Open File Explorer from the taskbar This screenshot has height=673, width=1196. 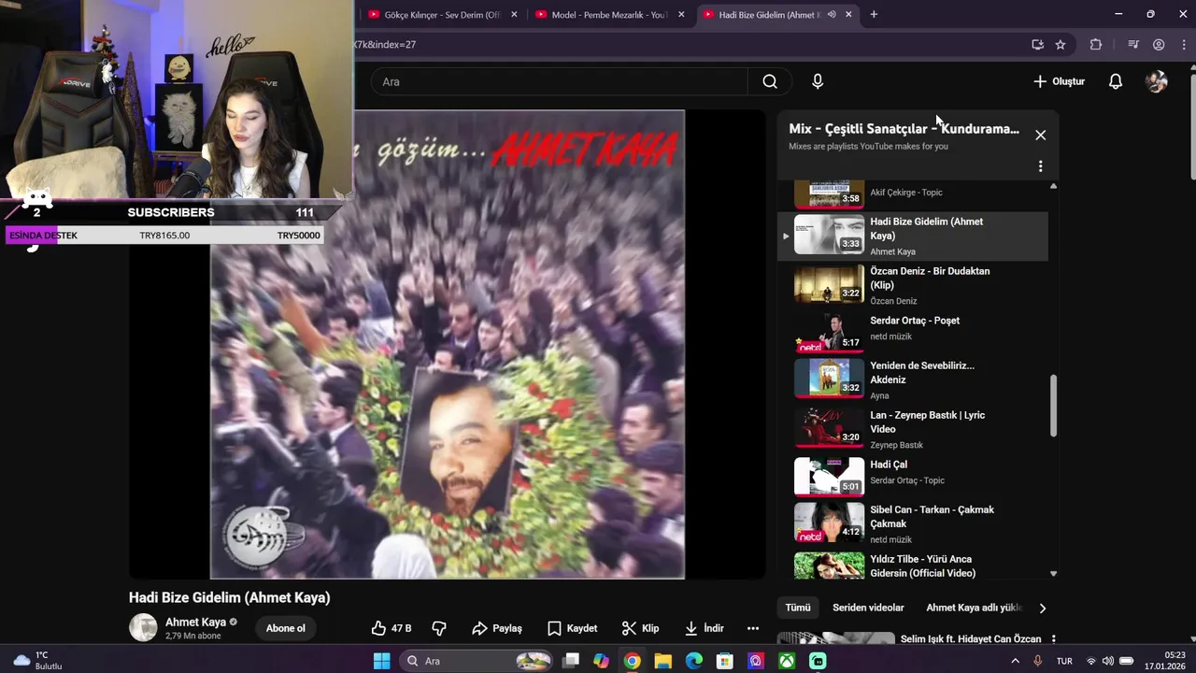click(x=662, y=661)
